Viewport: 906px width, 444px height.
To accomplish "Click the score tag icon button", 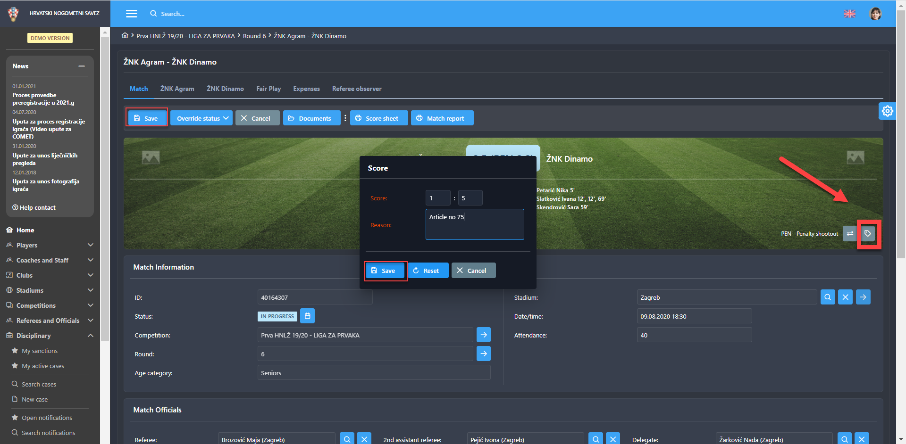I will pyautogui.click(x=867, y=234).
